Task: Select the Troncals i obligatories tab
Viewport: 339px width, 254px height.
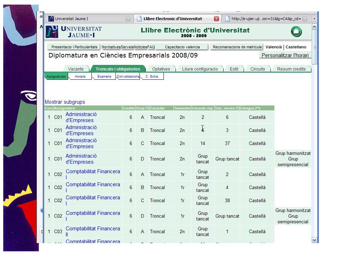Action: click(118, 69)
